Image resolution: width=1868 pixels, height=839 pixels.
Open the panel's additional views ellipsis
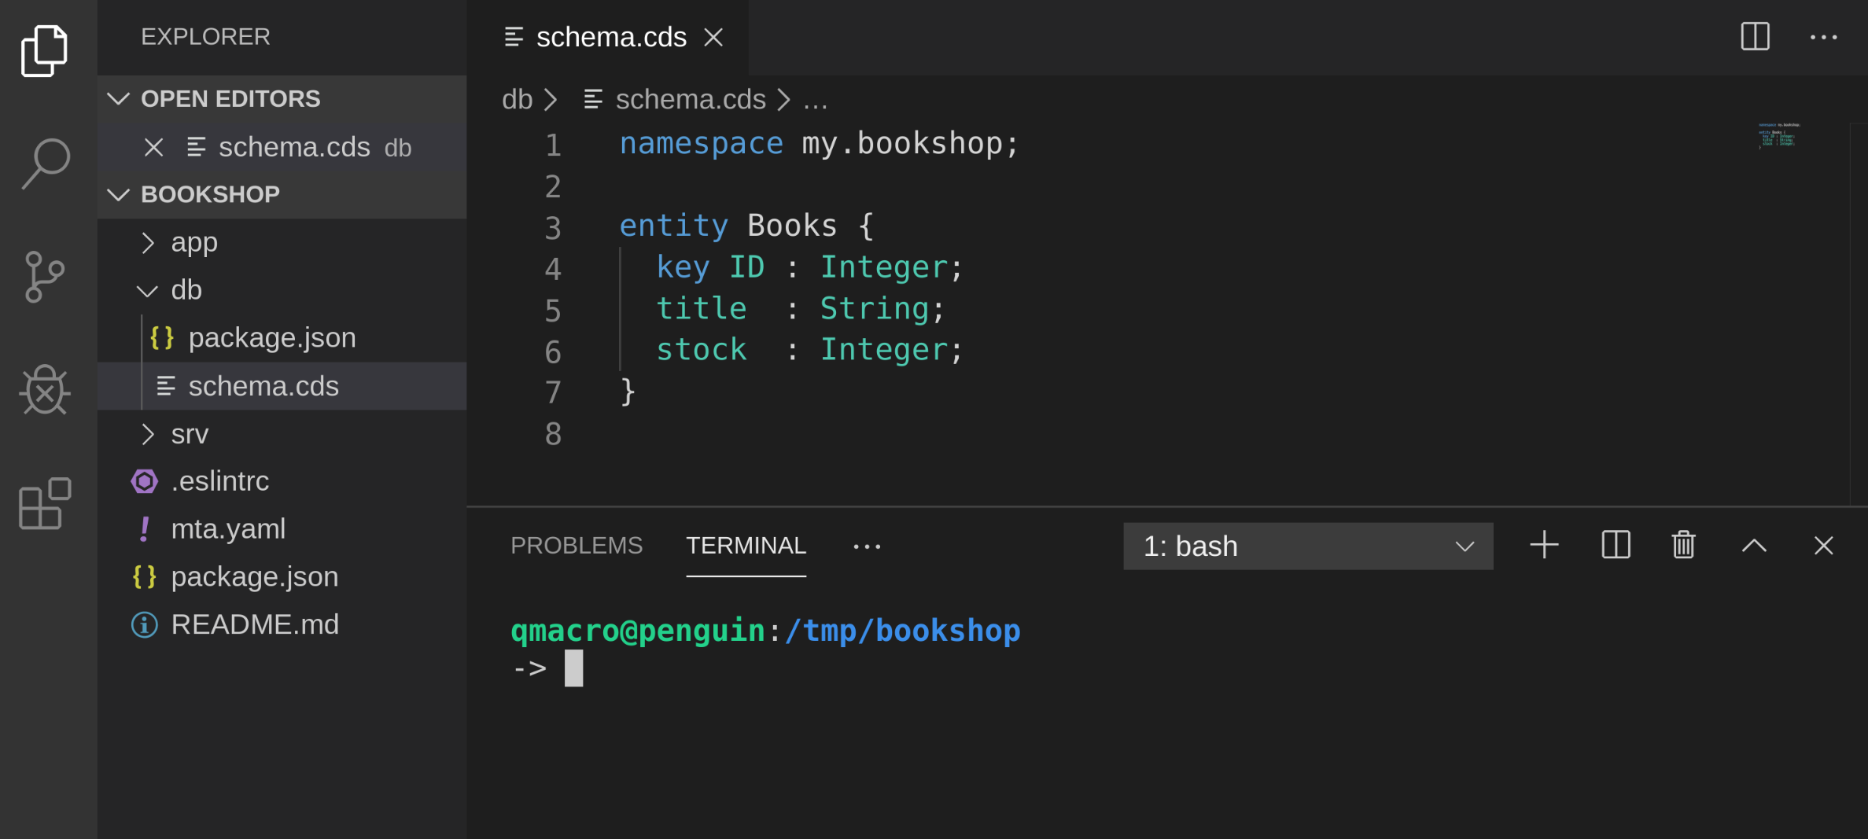tap(867, 546)
